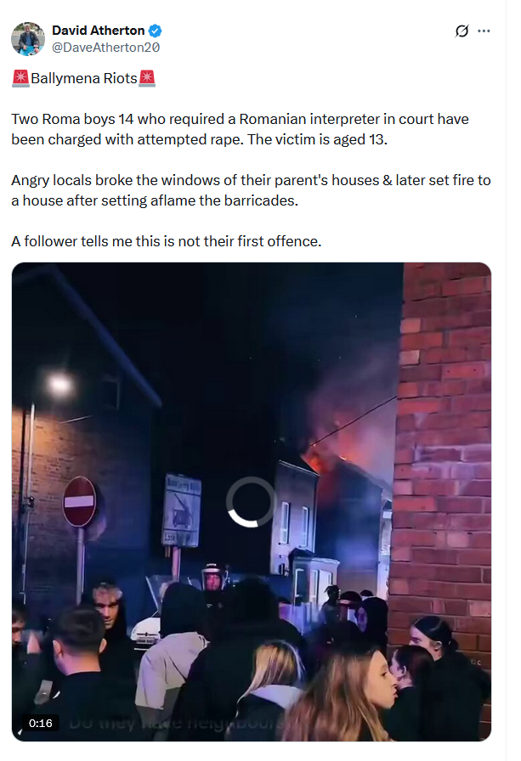The height and width of the screenshot is (761, 521).
Task: Open the David Atherton display name link
Action: coord(98,31)
